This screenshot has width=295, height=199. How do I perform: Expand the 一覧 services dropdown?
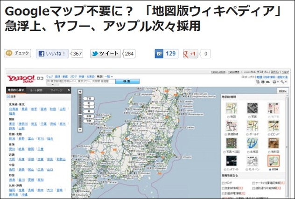coord(108,76)
